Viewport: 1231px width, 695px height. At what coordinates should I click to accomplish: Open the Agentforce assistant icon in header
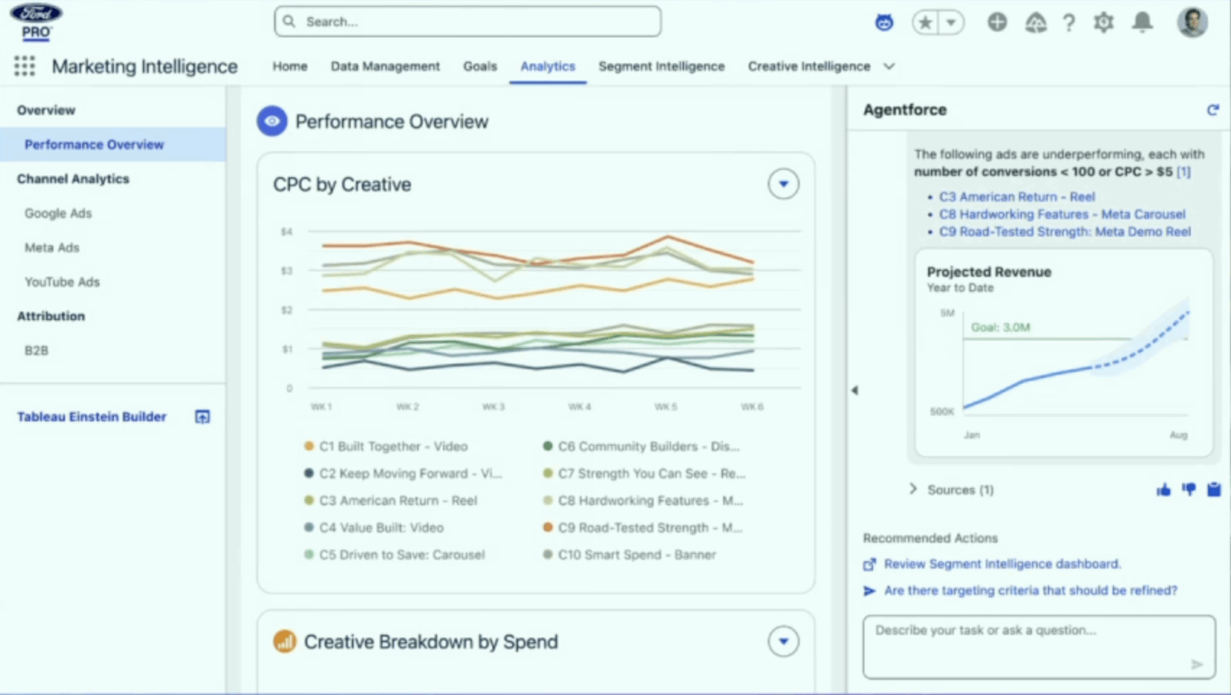coord(884,22)
